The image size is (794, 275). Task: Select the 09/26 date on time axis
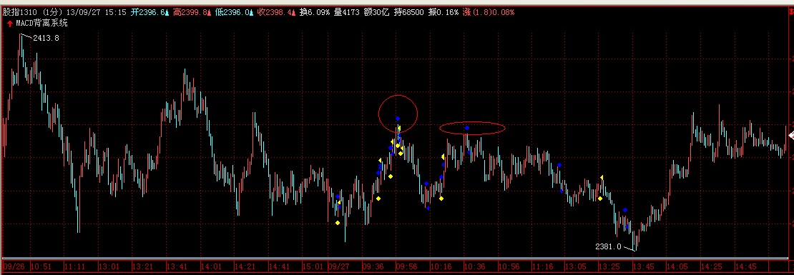[x=13, y=266]
